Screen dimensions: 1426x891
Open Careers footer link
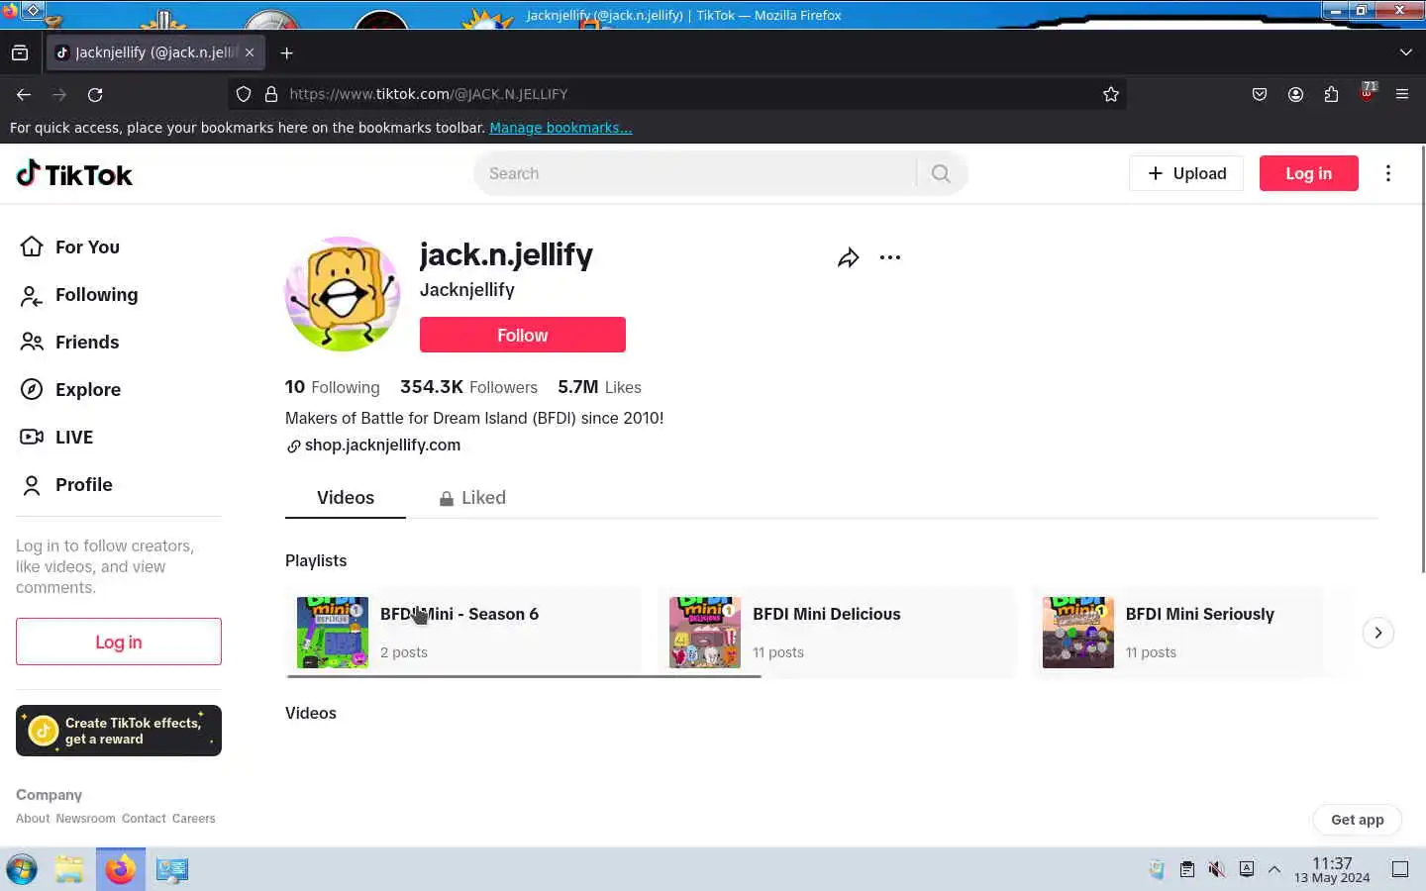[193, 819]
